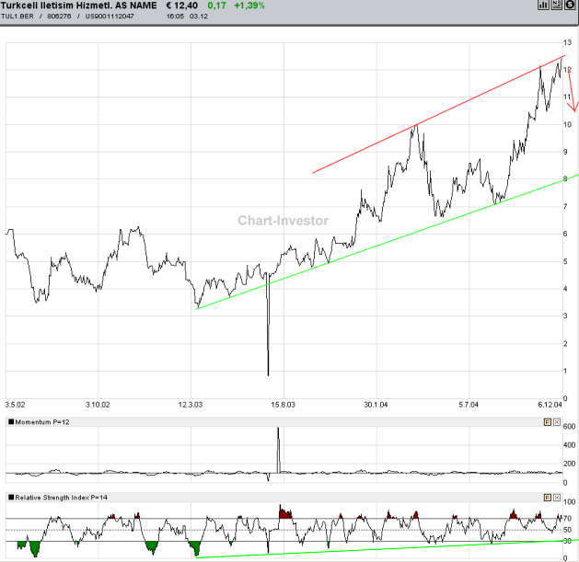This screenshot has height=562, width=579.
Task: Open settings of the Momentum indicator panel
Action: point(548,422)
